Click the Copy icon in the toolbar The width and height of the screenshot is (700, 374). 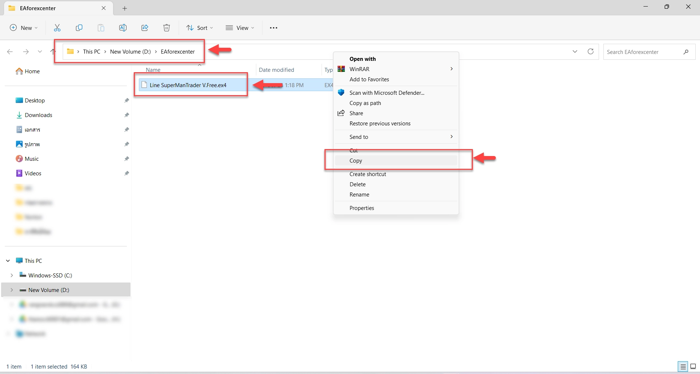[79, 28]
